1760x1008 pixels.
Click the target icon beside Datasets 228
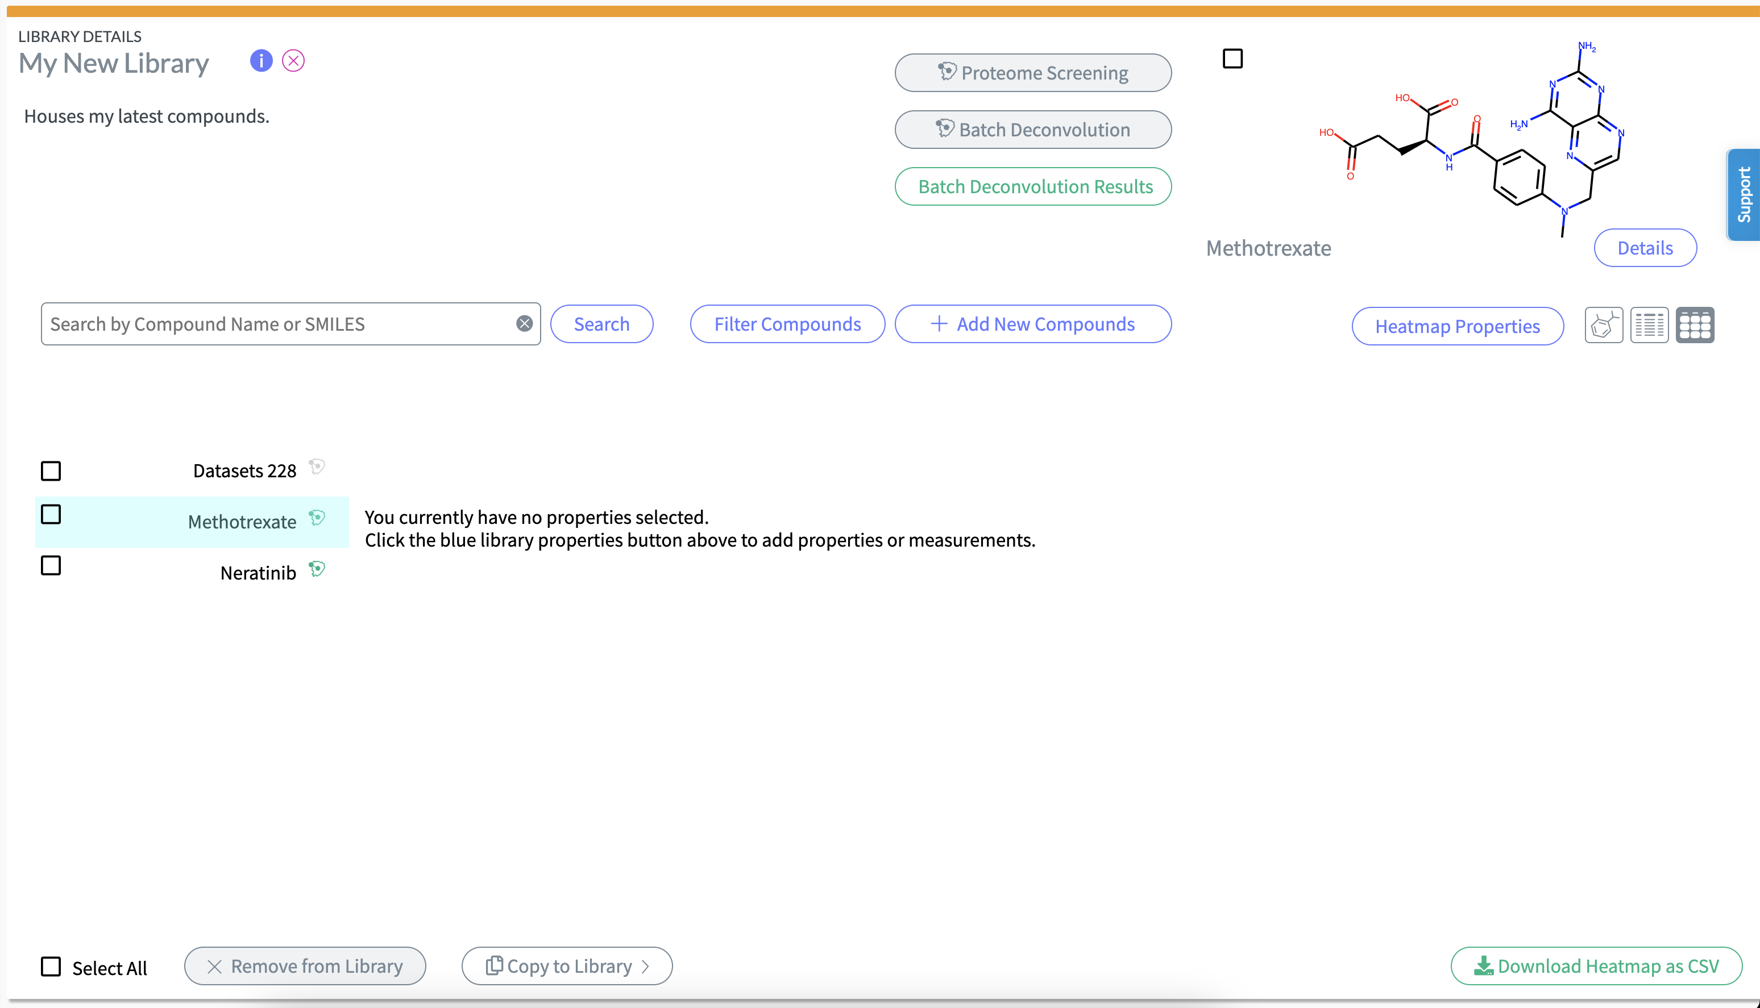pyautogui.click(x=317, y=466)
